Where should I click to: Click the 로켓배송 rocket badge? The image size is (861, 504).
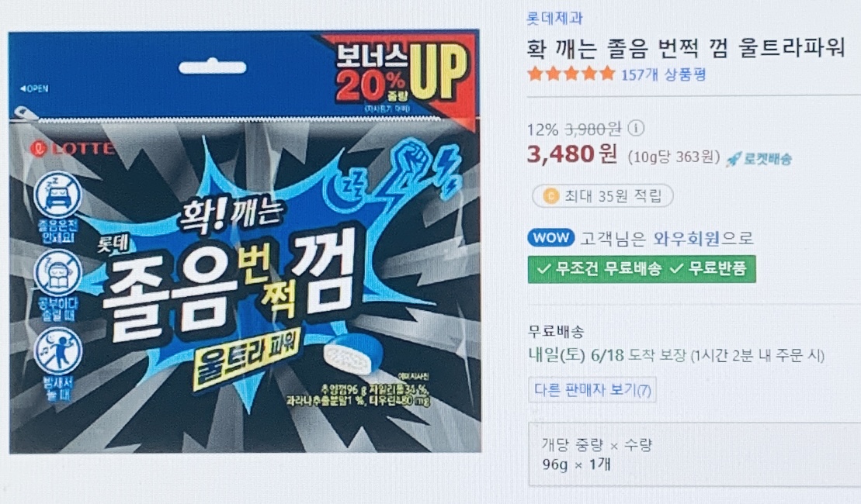[759, 159]
